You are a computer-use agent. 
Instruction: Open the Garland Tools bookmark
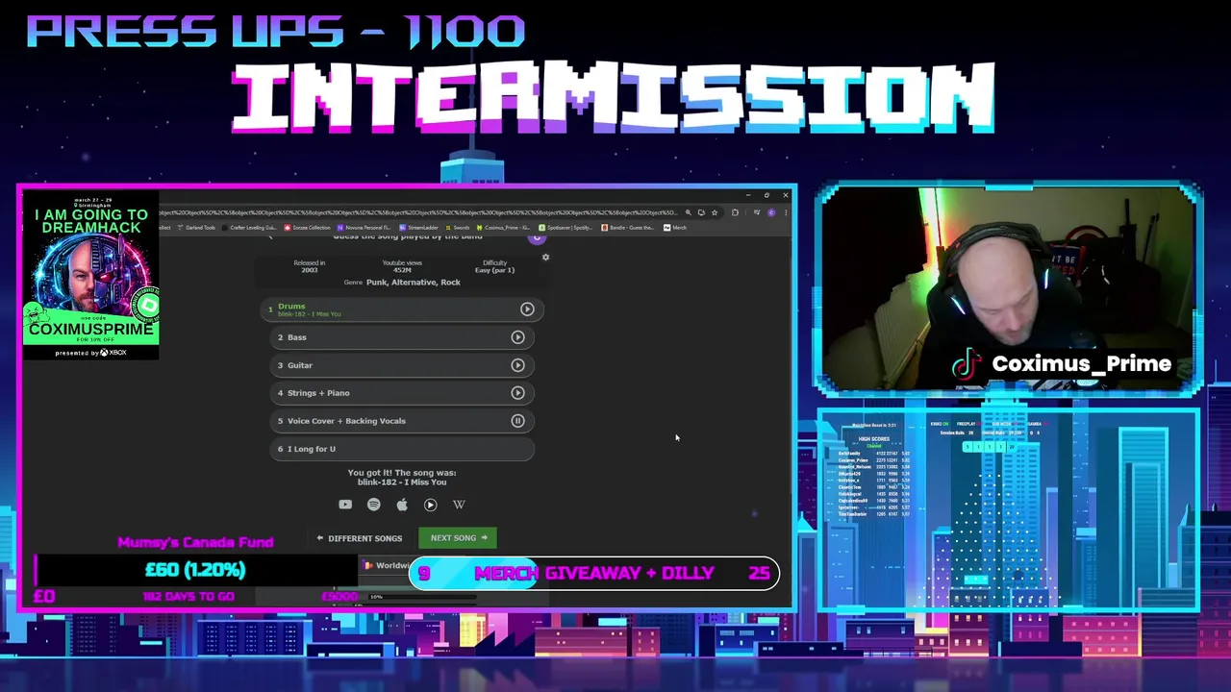tap(197, 228)
